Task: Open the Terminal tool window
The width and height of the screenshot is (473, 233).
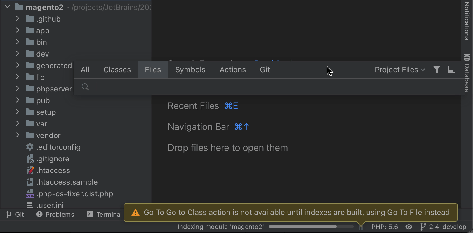Action: tap(105, 215)
